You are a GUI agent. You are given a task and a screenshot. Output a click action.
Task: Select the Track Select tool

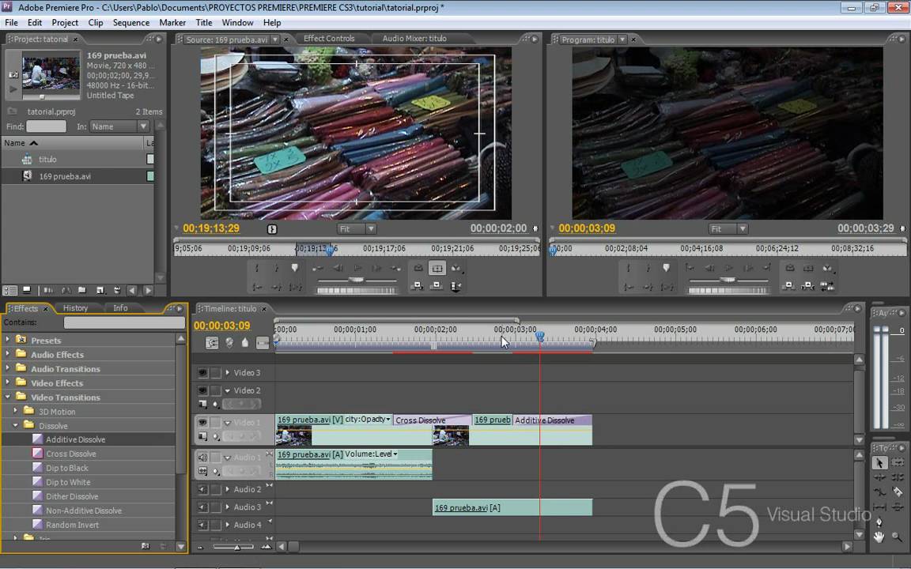898,463
